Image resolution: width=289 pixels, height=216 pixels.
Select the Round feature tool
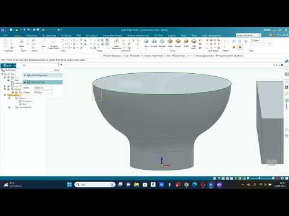(178, 43)
